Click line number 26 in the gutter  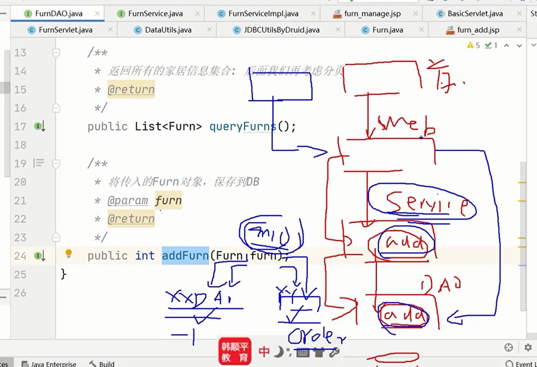coord(20,293)
